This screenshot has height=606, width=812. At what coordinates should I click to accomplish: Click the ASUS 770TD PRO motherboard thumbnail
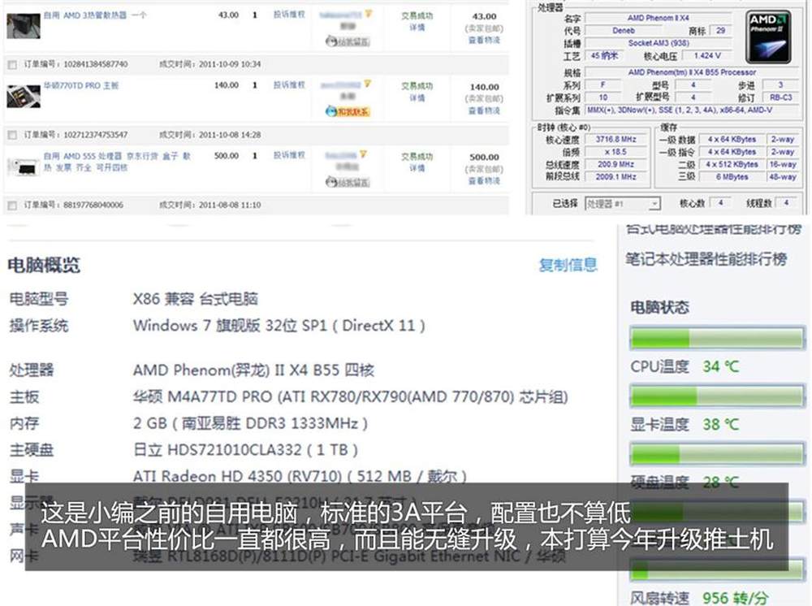(23, 96)
